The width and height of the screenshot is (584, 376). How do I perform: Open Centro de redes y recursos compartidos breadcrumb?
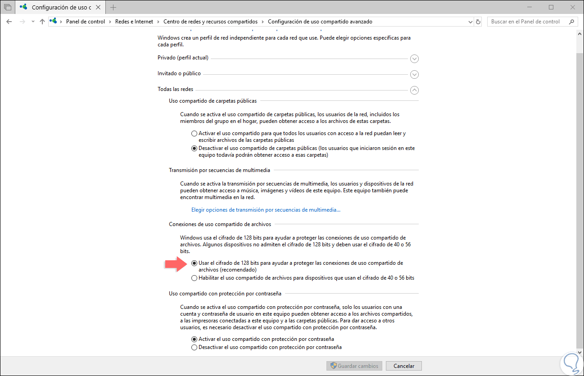(x=210, y=22)
